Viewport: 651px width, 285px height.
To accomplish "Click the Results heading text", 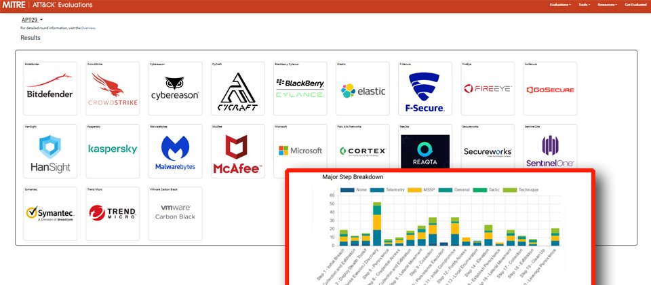I will click(31, 38).
